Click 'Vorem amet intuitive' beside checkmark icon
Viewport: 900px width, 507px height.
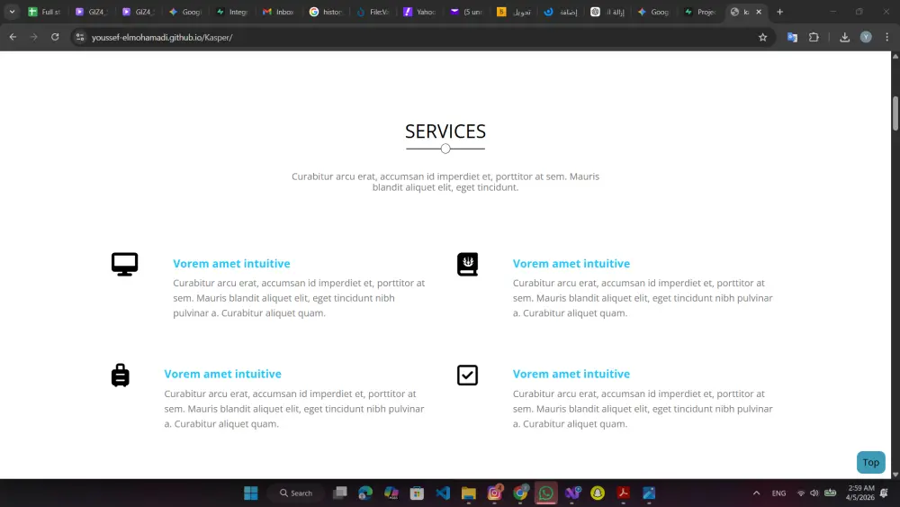point(571,374)
